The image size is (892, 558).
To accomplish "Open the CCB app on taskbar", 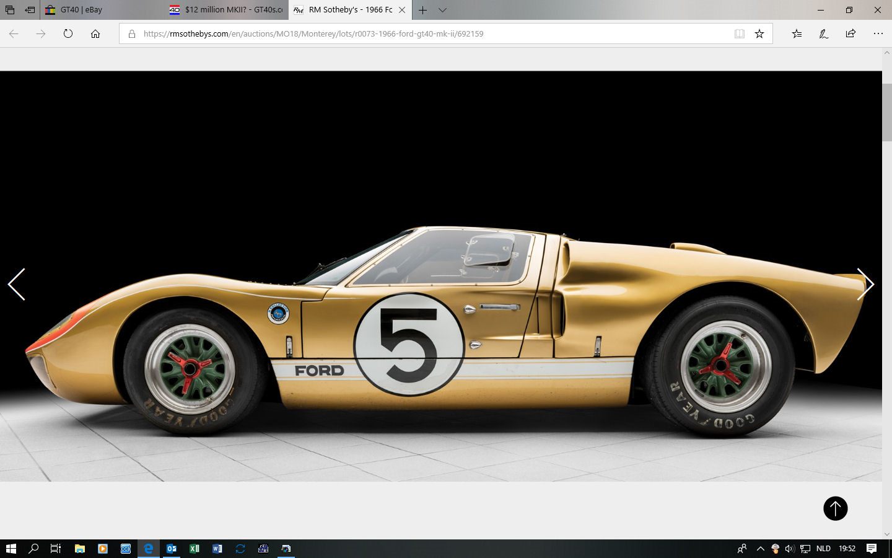I will (x=126, y=548).
